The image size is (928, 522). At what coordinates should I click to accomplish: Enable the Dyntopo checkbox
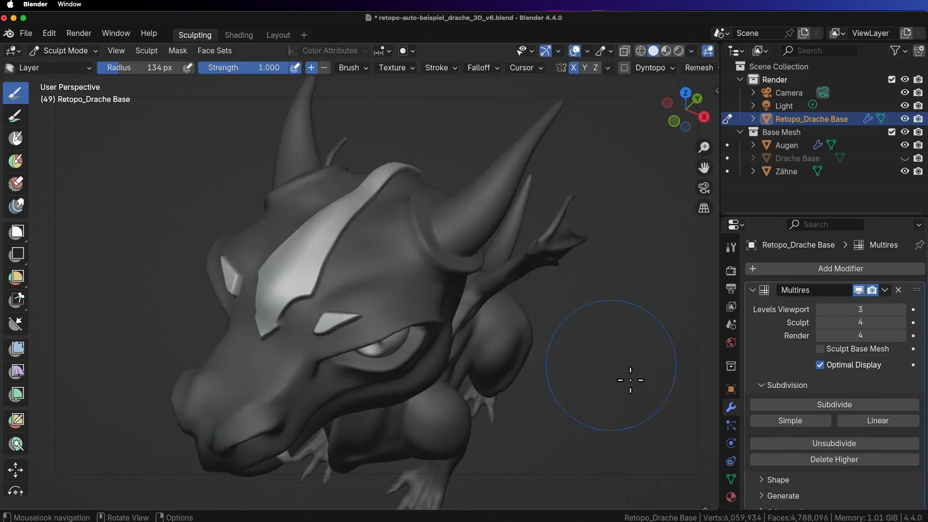click(x=624, y=67)
